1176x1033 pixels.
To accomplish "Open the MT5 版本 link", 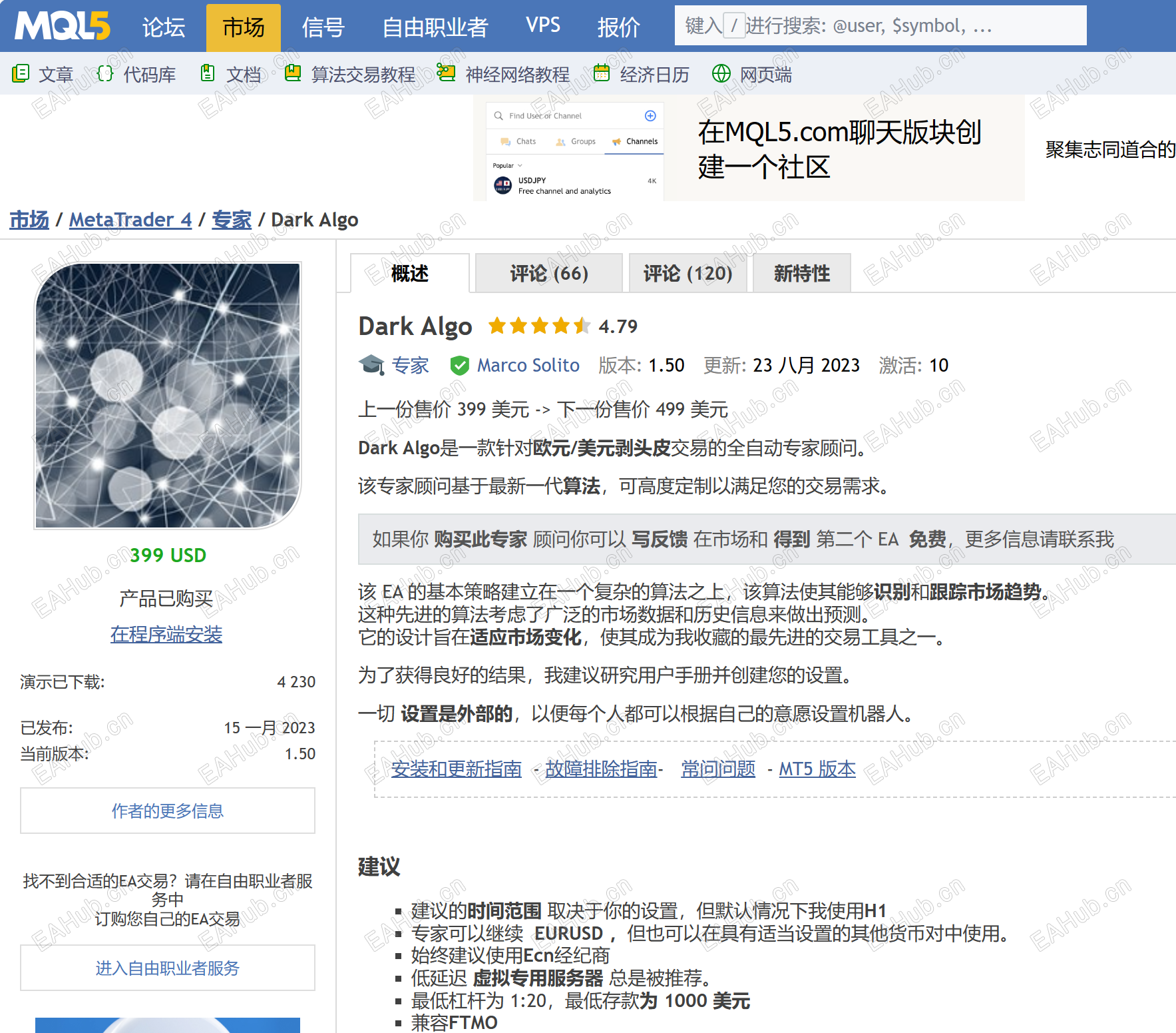I will click(x=817, y=769).
